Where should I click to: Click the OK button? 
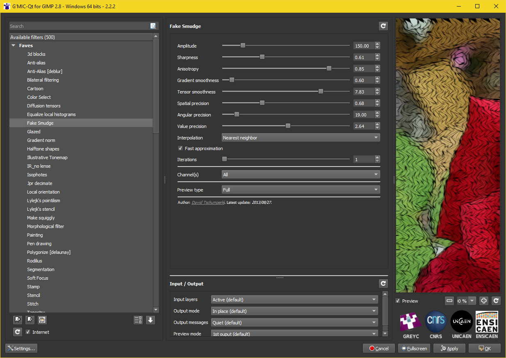pyautogui.click(x=485, y=348)
